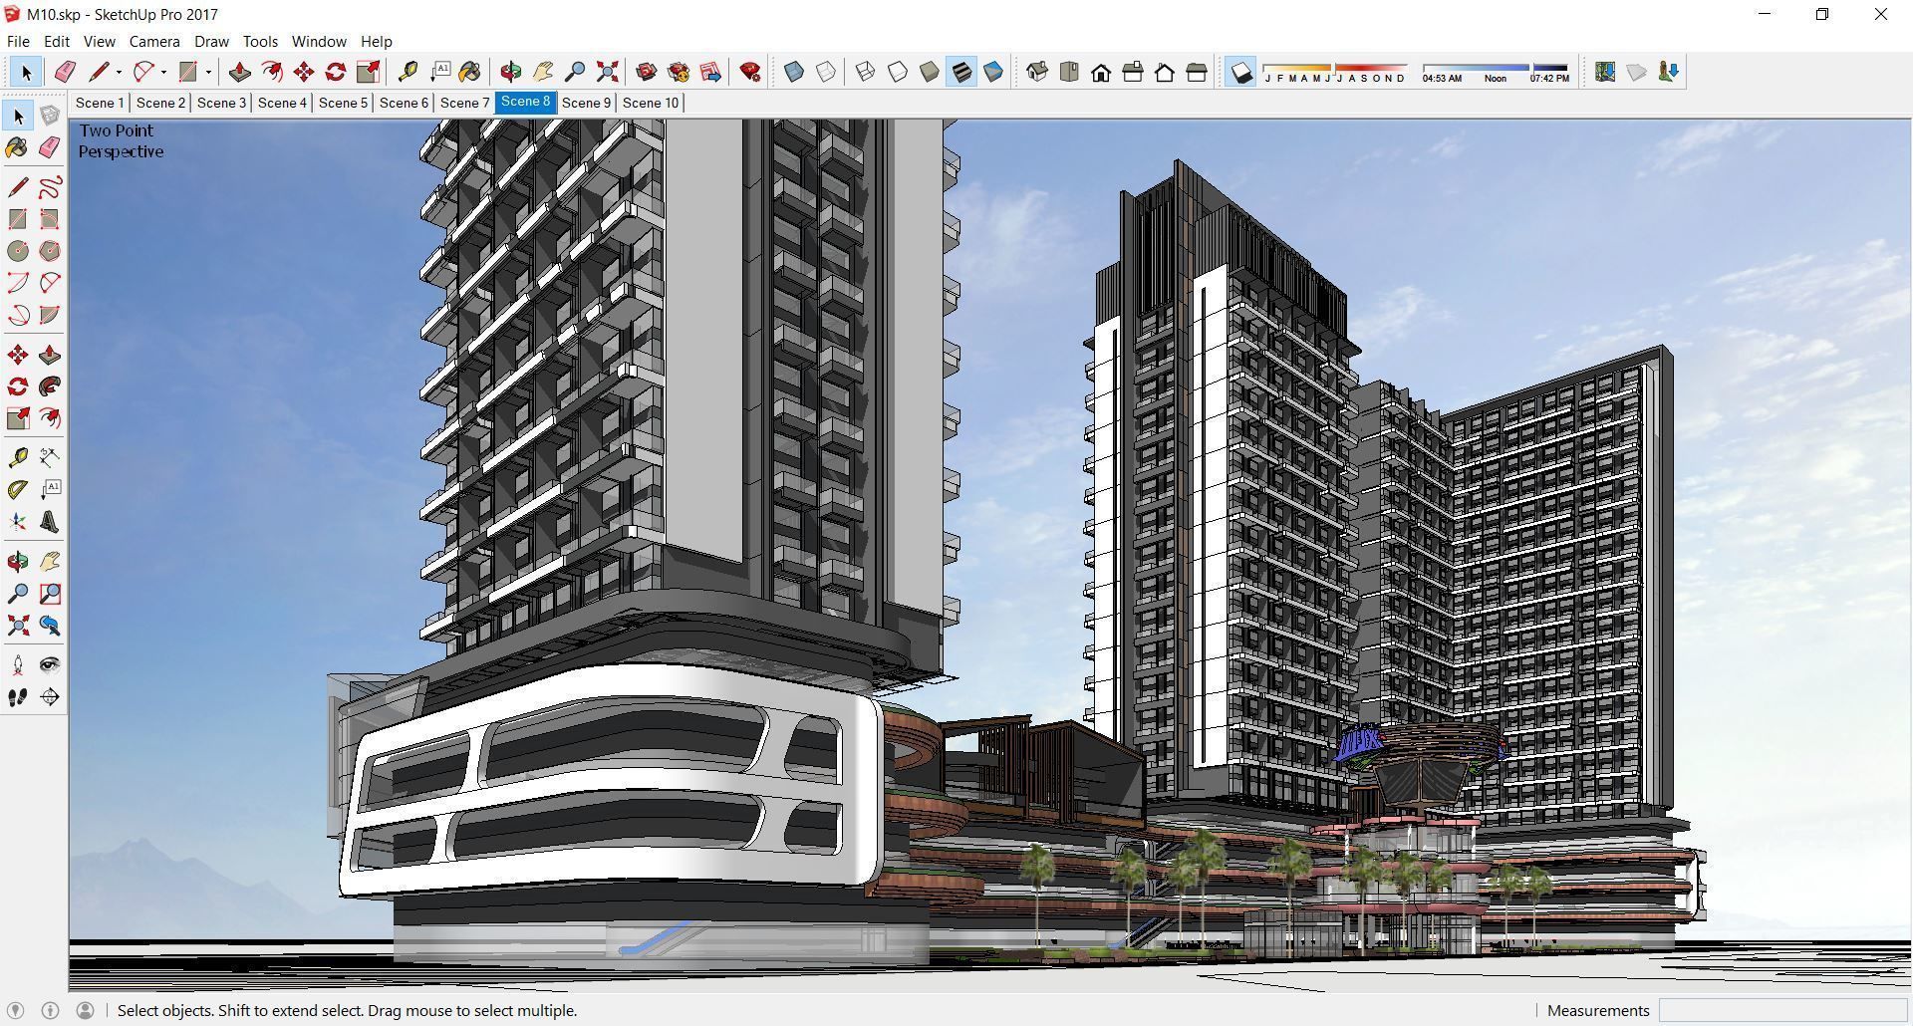This screenshot has width=1913, height=1026.
Task: Select the Scale tool in top toolbar
Action: [x=368, y=72]
